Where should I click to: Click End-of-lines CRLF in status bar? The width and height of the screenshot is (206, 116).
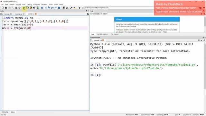(x=147, y=115)
